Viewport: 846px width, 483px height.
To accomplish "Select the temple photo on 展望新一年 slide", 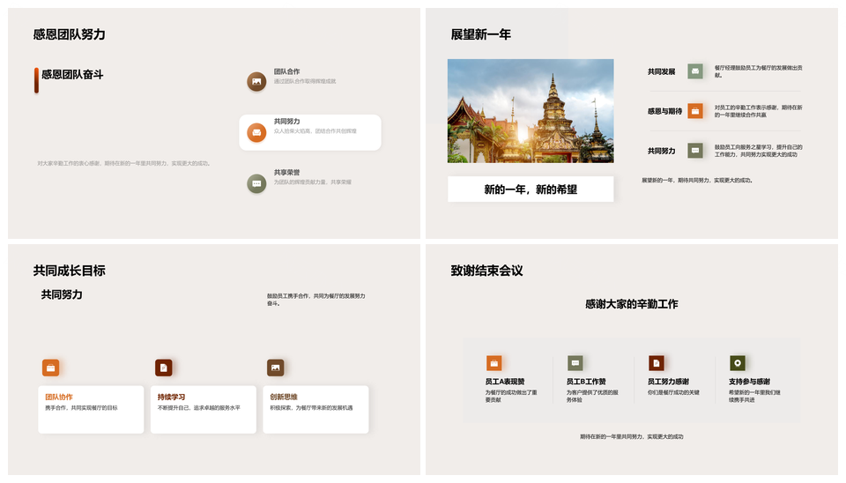I will click(x=531, y=111).
